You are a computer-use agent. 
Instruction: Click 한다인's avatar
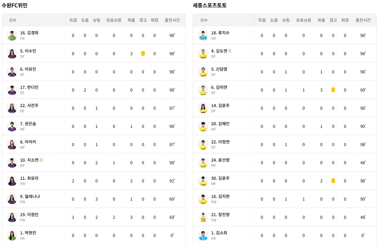(12, 90)
